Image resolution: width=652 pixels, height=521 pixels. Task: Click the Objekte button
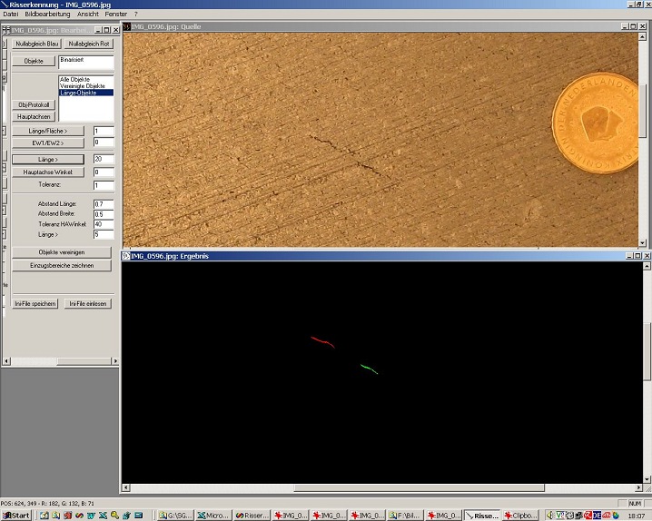click(x=34, y=61)
